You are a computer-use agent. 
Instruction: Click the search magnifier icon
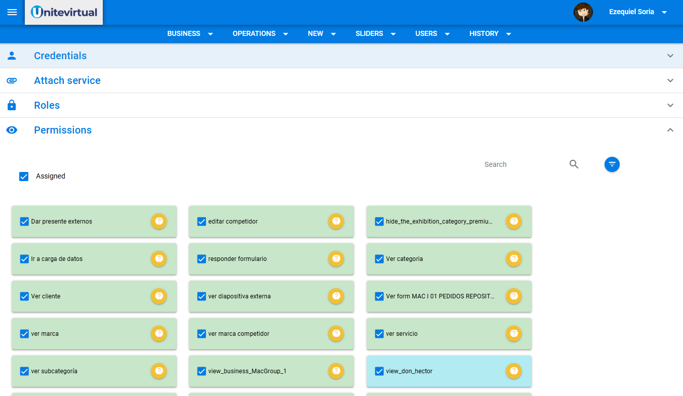pos(574,164)
